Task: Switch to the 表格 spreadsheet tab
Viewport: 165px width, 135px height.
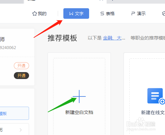Action: (108, 13)
